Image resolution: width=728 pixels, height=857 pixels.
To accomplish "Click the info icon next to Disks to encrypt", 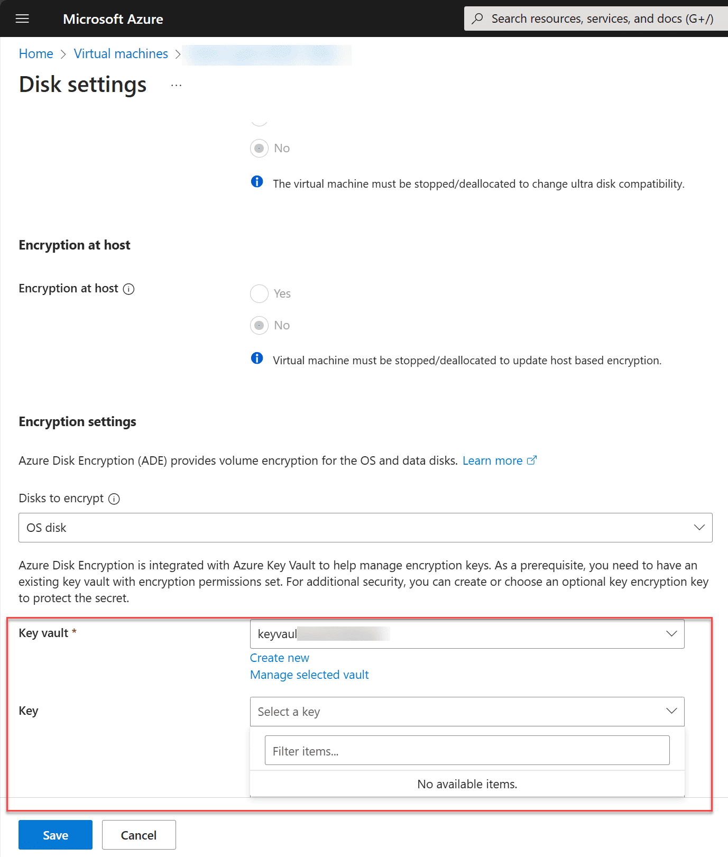I will tap(114, 499).
